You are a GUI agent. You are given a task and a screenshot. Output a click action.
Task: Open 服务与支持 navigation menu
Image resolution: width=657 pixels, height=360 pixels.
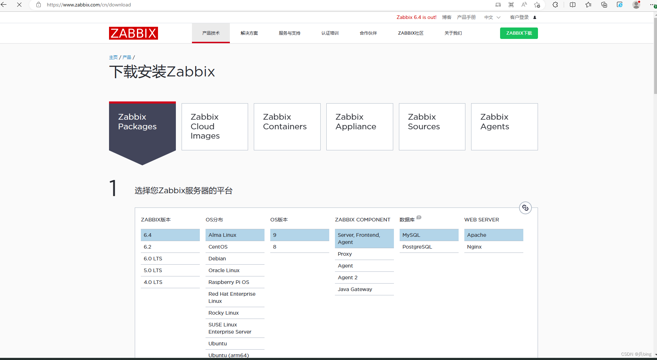[290, 33]
